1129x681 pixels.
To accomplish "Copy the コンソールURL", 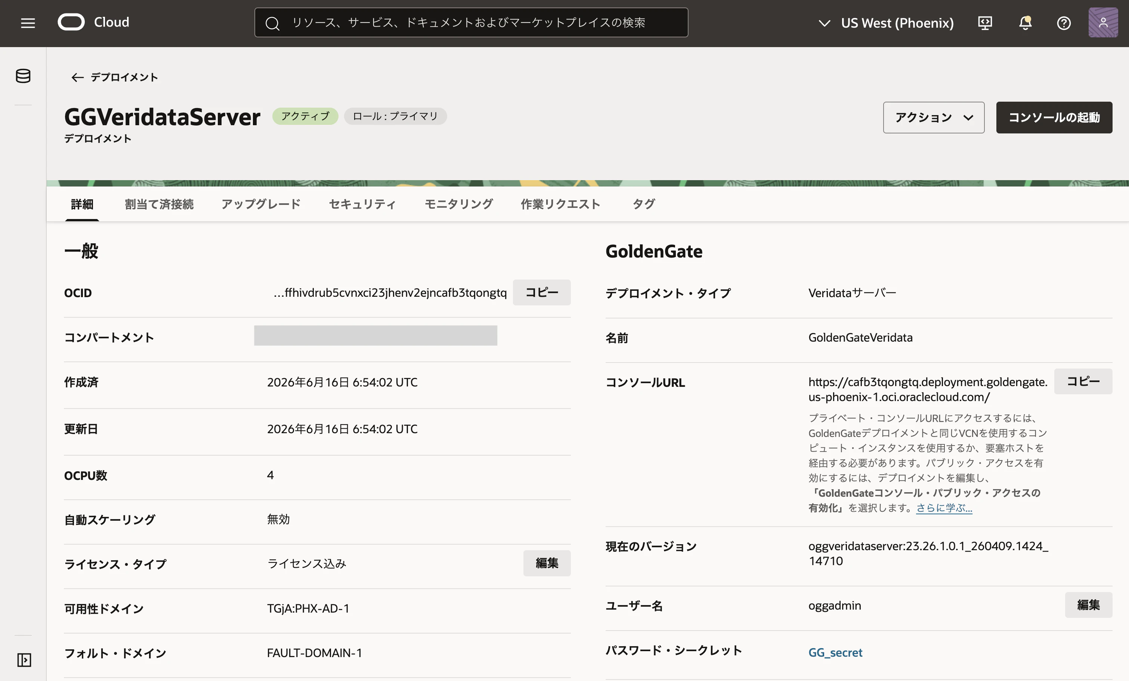I will point(1083,381).
